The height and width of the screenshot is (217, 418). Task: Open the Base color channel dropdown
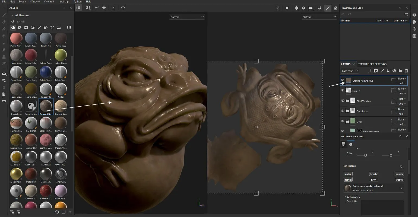[350, 71]
